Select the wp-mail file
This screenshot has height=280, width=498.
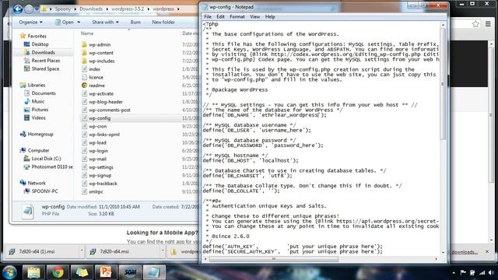click(x=97, y=159)
